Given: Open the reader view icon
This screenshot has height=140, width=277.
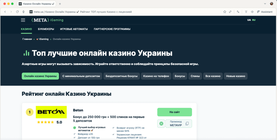Looking at the screenshot, I should [x=246, y=12].
